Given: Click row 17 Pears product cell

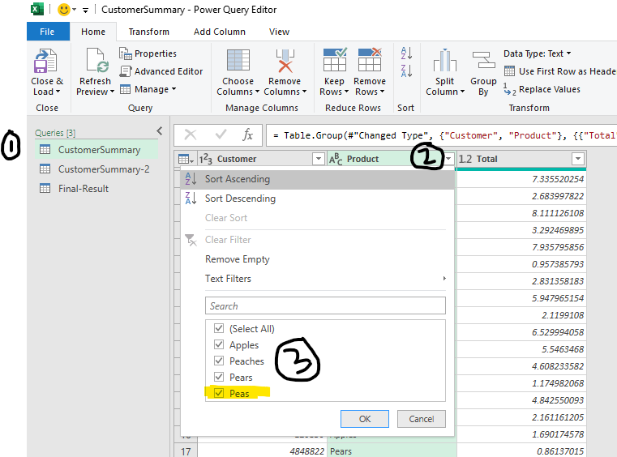Looking at the screenshot, I should click(x=392, y=451).
